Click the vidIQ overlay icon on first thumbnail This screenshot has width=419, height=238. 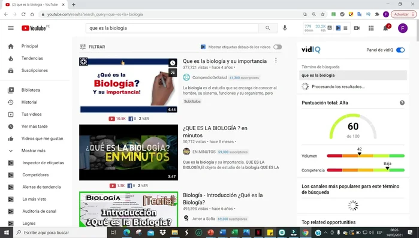83,62
